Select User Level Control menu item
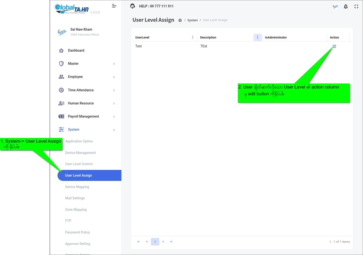Image resolution: width=363 pixels, height=255 pixels. (79, 164)
